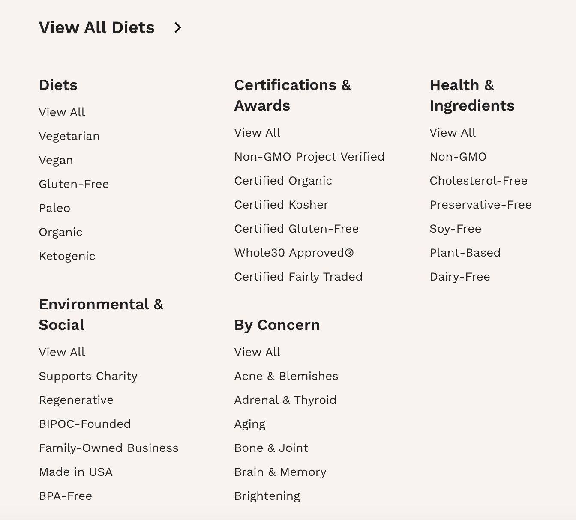Viewport: 576px width, 520px height.
Task: Open the Ketogenic diet category
Action: 67,256
